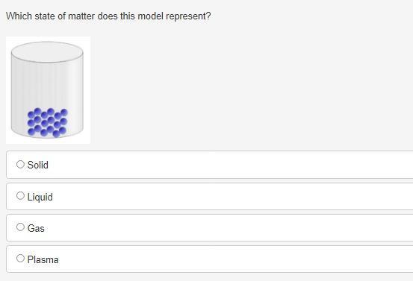Choose the Liquid radio button
Image resolution: width=413 pixels, height=281 pixels.
tap(20, 195)
